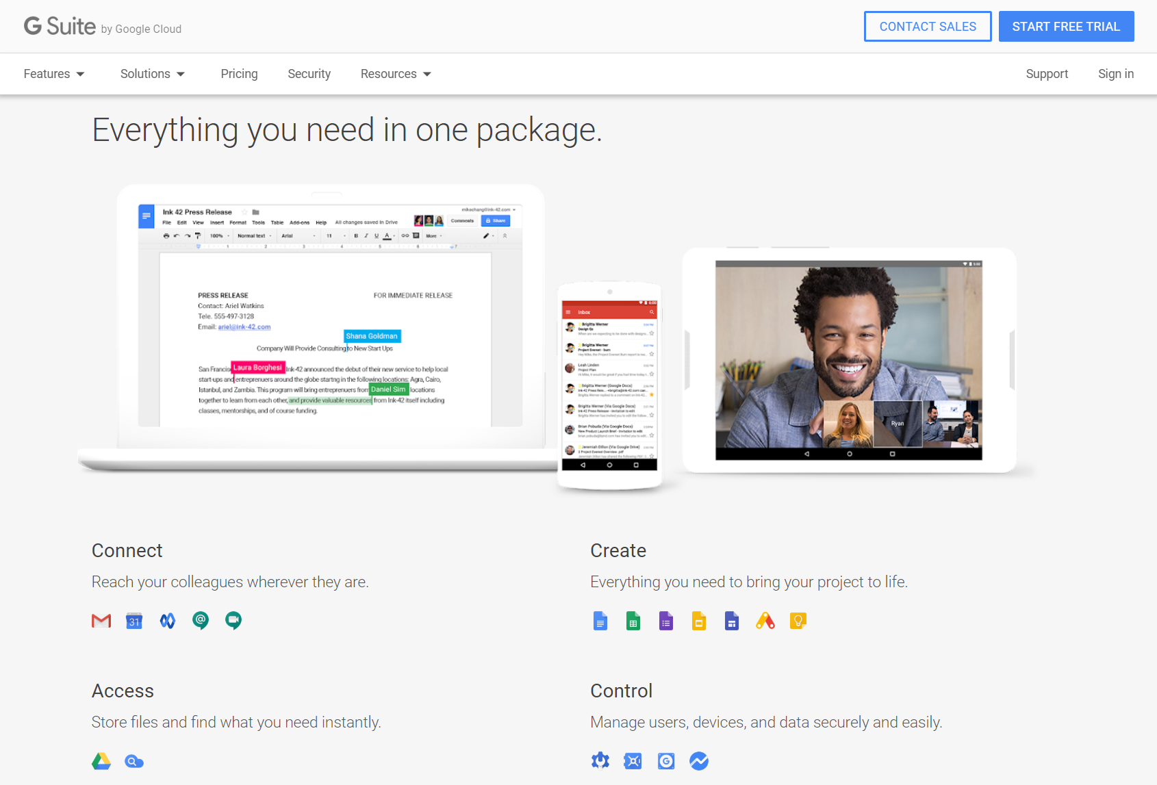
Task: Open the Currents icon under Connect
Action: click(x=168, y=621)
